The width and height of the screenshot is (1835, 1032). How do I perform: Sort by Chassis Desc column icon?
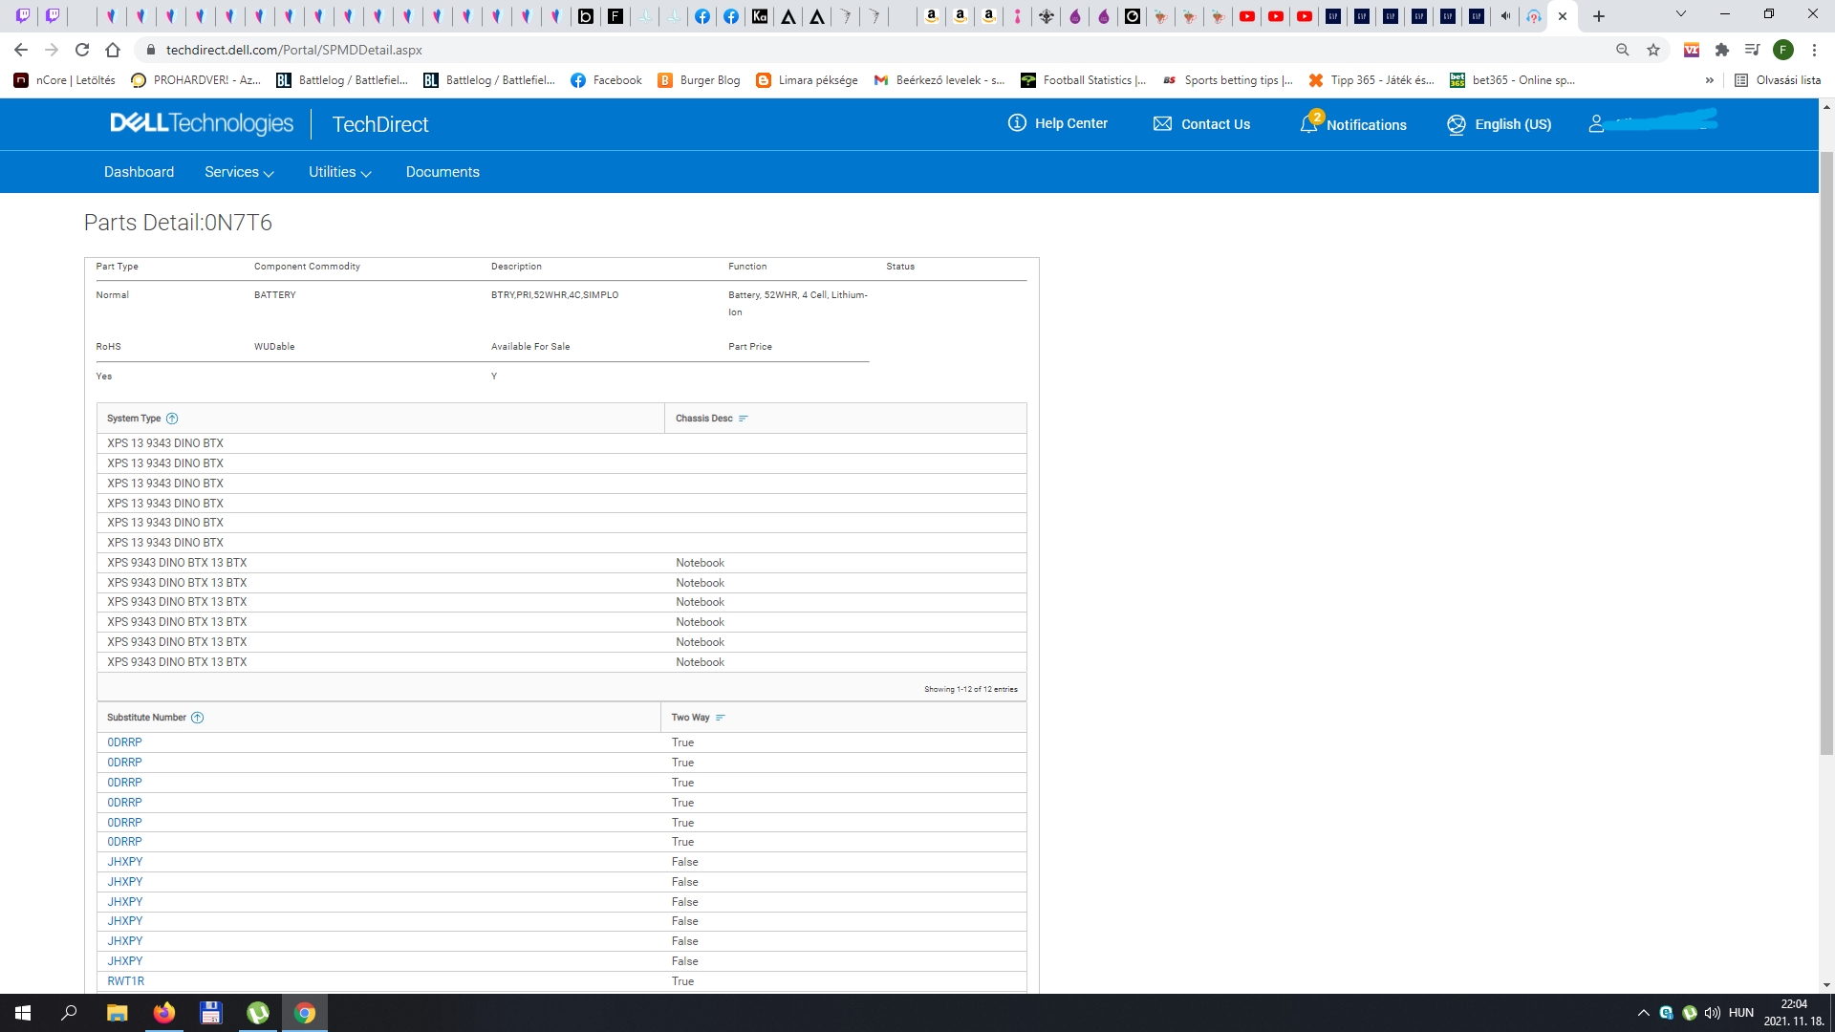click(x=744, y=419)
